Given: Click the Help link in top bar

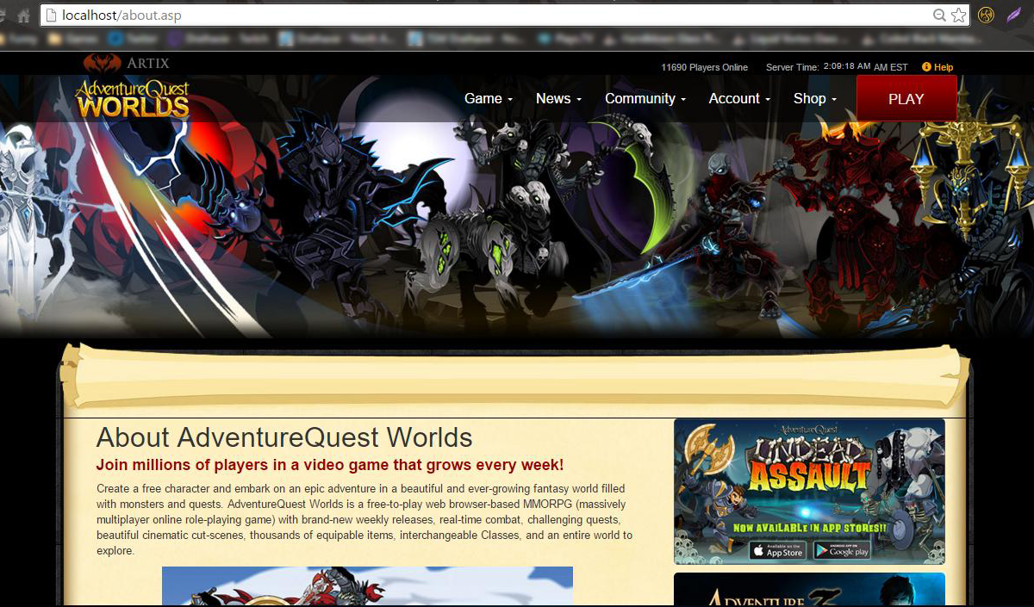Looking at the screenshot, I should coord(944,67).
